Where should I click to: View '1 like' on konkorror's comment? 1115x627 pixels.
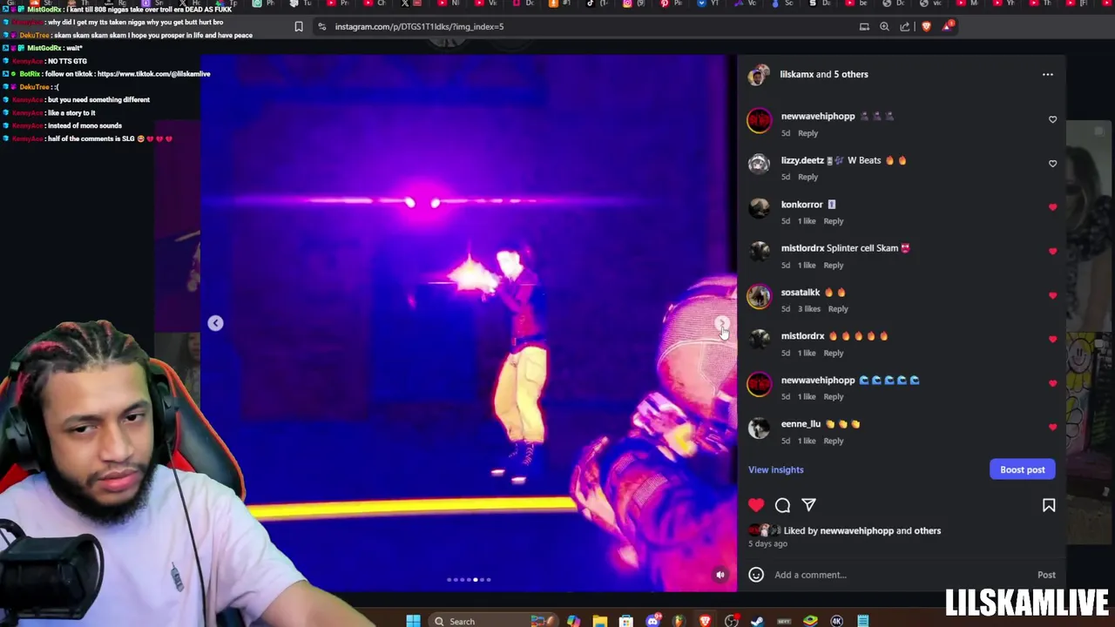(807, 221)
